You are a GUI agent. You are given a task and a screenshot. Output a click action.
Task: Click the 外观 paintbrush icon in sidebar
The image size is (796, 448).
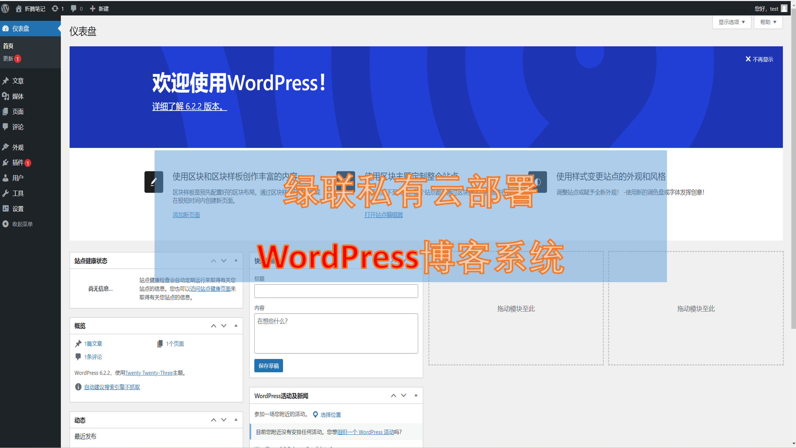click(x=6, y=147)
